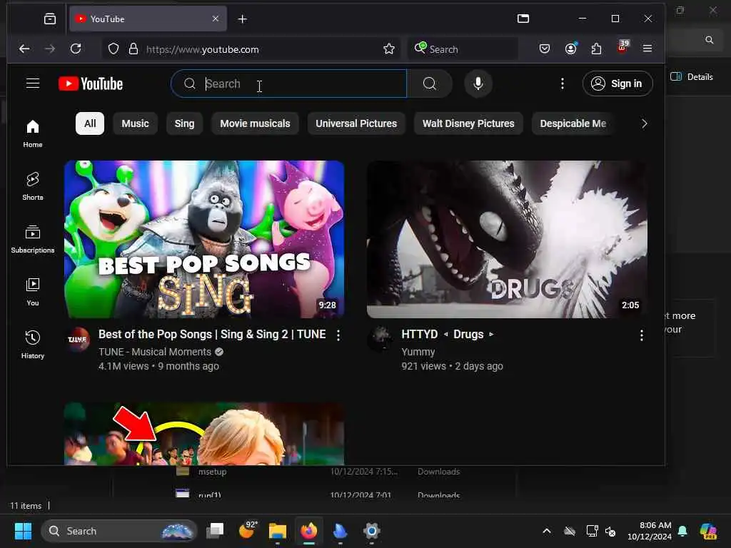Image resolution: width=731 pixels, height=548 pixels.
Task: Click the HTTYD Drugs video title
Action: [448, 334]
